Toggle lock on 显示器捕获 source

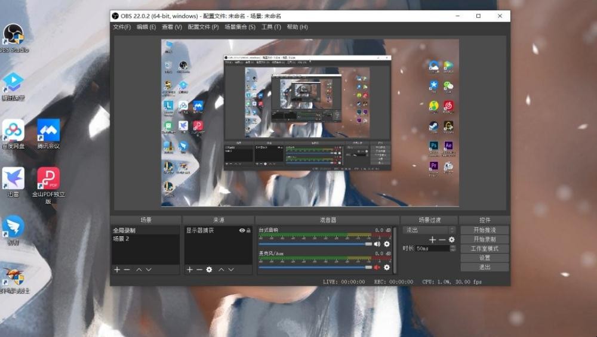[x=249, y=230]
